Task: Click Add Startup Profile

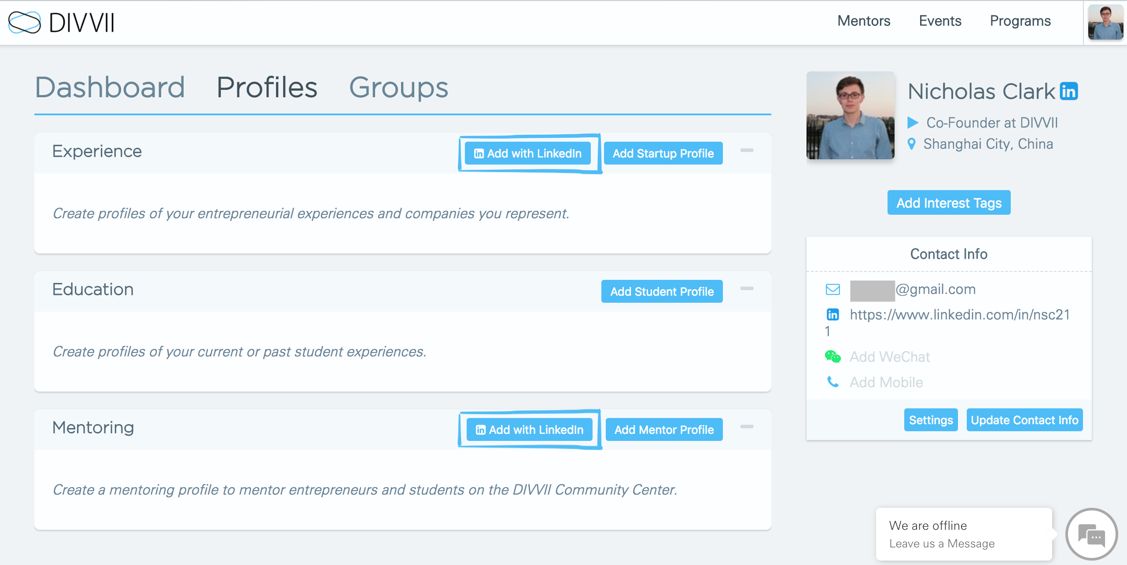Action: point(663,154)
